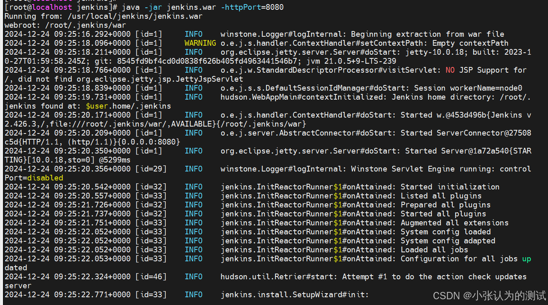
Task: Select the yellow WARNING log level word
Action: point(200,43)
